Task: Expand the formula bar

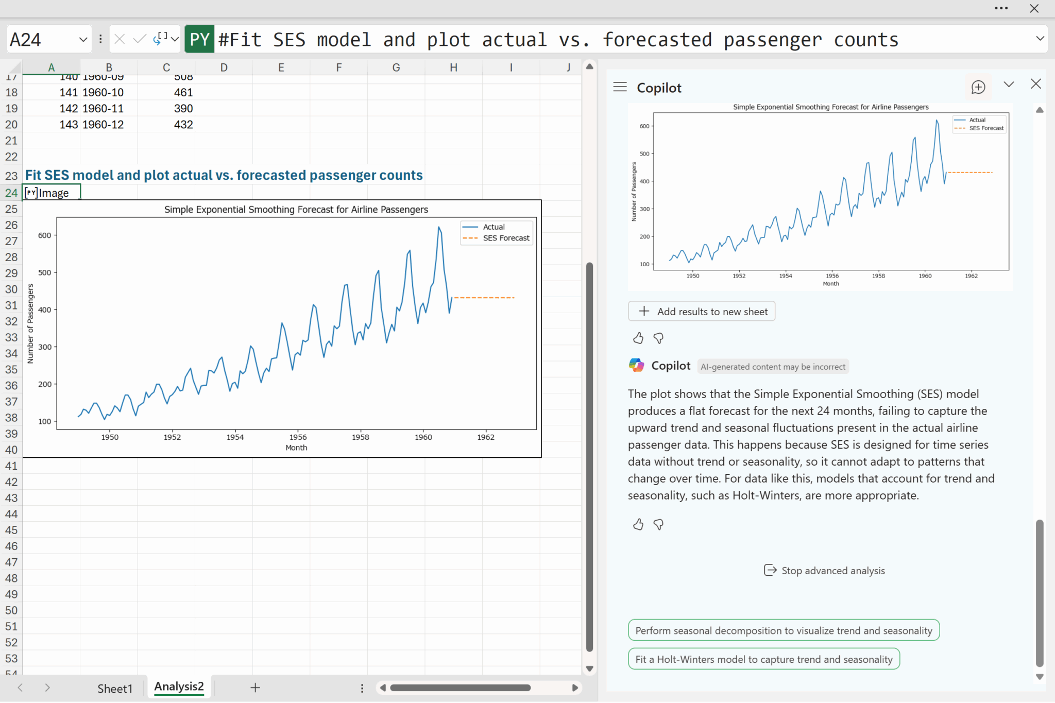Action: coord(1040,39)
